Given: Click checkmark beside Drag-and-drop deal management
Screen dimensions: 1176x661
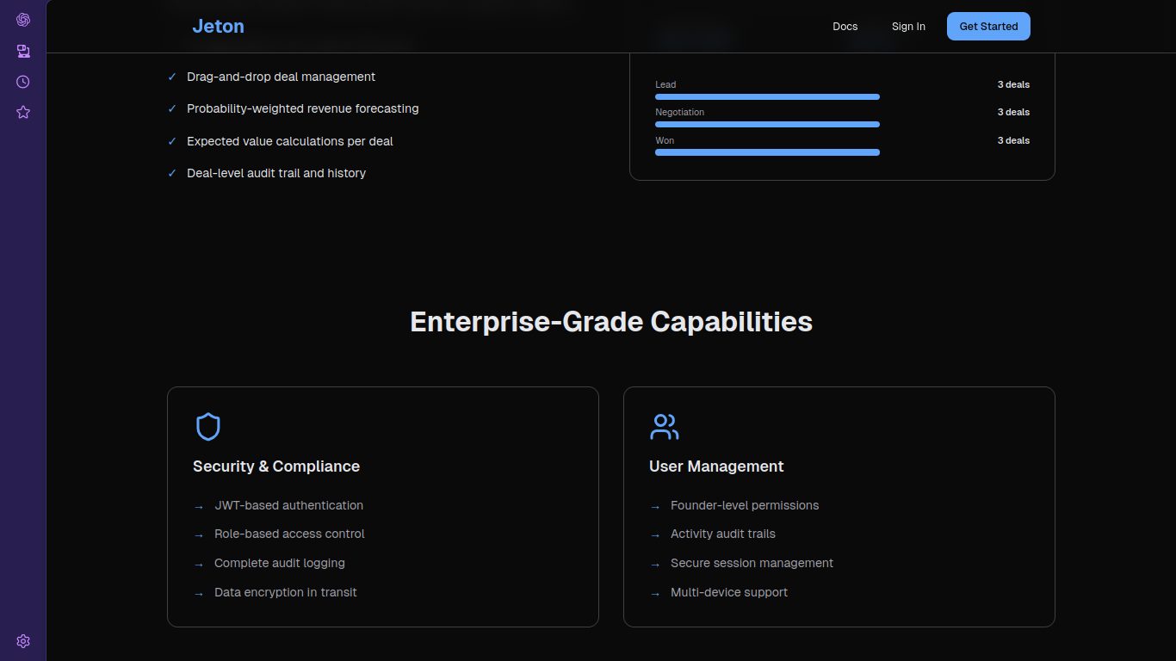Looking at the screenshot, I should (x=172, y=77).
